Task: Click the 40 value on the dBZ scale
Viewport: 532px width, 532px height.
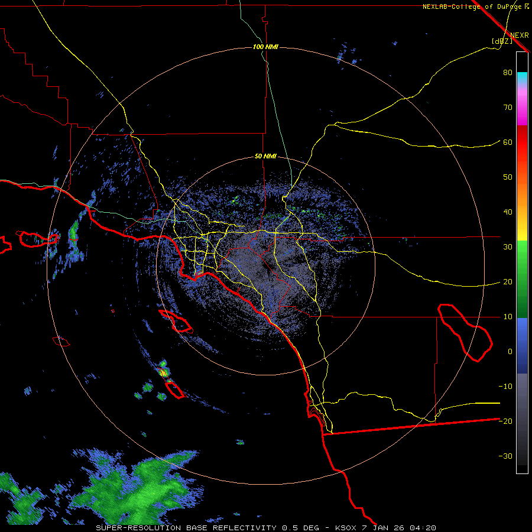Action: 508,212
